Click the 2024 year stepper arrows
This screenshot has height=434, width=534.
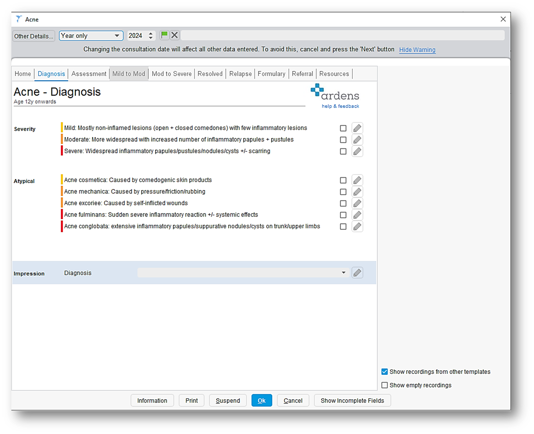151,36
